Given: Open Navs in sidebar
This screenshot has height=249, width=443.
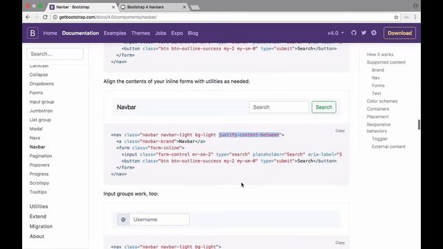Looking at the screenshot, I should [35, 138].
